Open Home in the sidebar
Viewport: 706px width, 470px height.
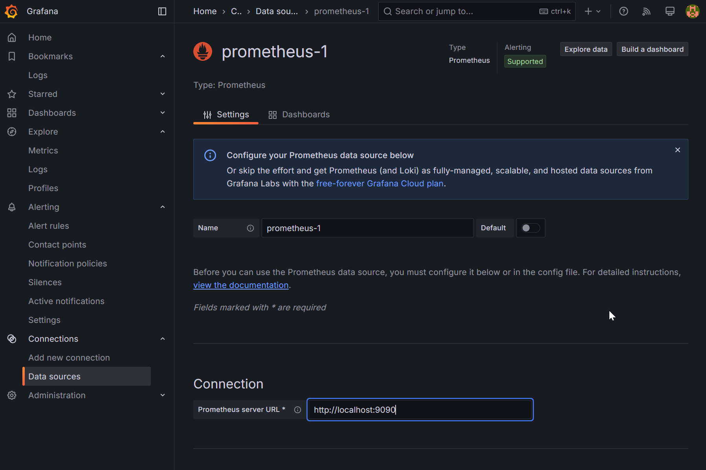point(40,38)
